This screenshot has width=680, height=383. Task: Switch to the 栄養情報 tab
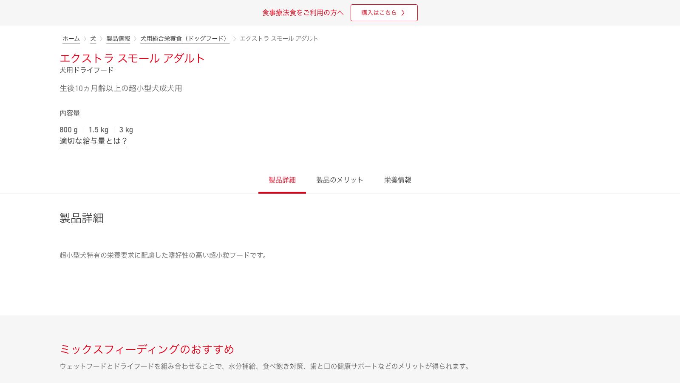[398, 180]
